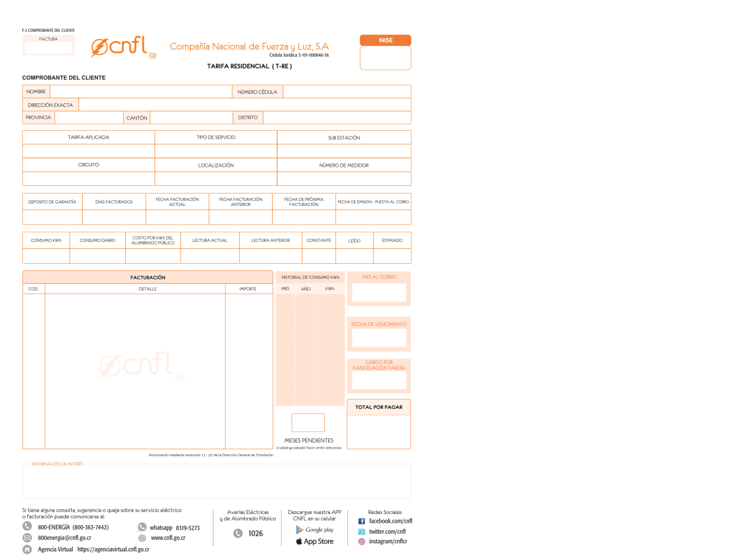Click the SUB ESTACIÓN header
747x560 pixels.
[x=344, y=138]
